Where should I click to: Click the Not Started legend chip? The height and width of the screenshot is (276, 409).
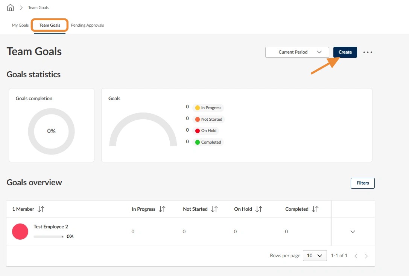(209, 119)
